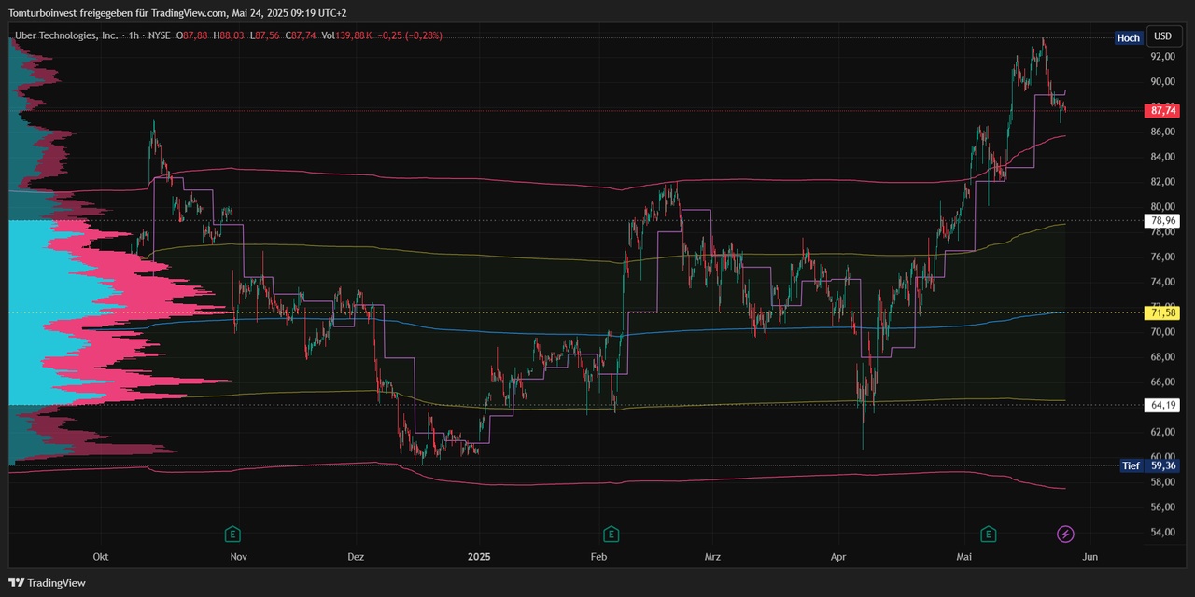Screen dimensions: 1195x597
Task: Click the header text "Tomturboinvest freigegeben für TradingView.com"
Action: point(118,13)
